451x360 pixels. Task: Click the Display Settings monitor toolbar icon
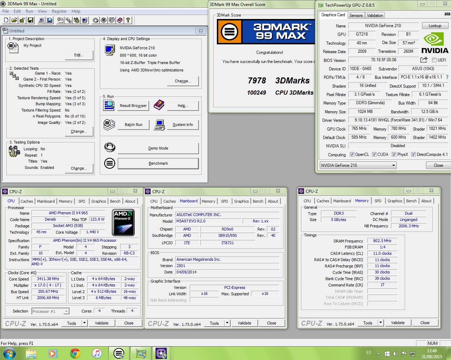(85, 20)
